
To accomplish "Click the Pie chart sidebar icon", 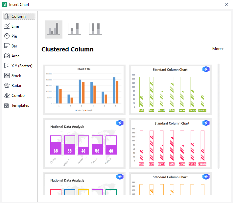I will (x=7, y=36).
